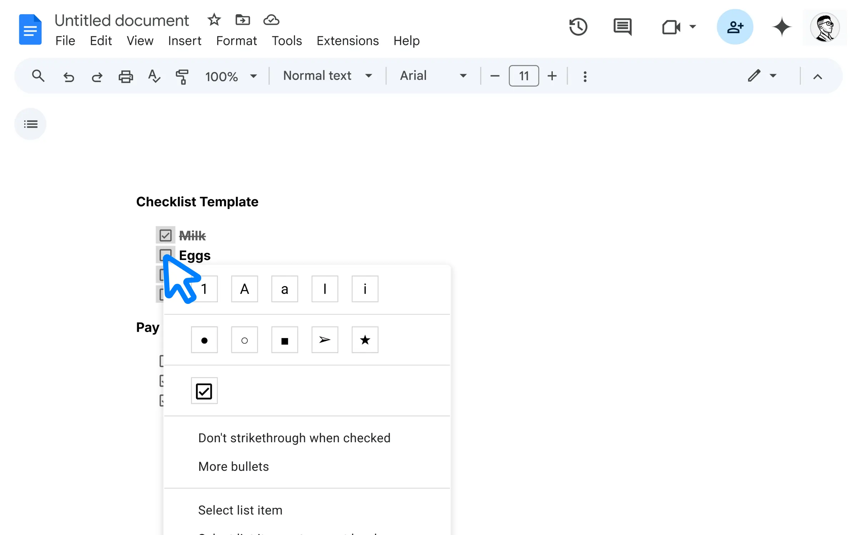
Task: Click the search icon in toolbar
Action: coord(37,76)
